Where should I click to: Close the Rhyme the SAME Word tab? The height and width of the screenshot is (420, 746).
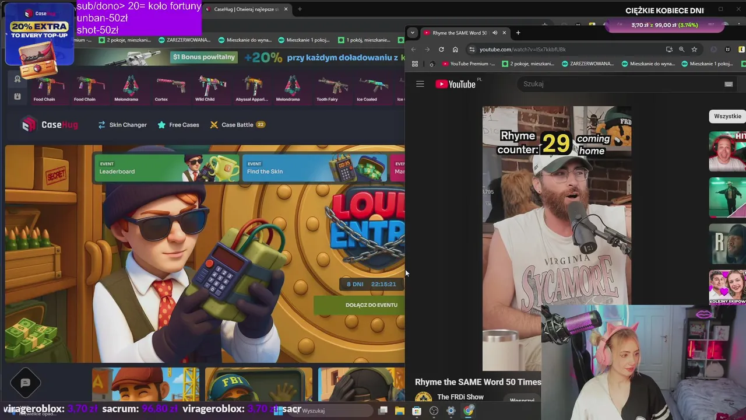click(x=504, y=33)
